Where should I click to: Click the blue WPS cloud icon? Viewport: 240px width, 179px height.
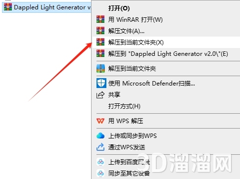pos(100,135)
